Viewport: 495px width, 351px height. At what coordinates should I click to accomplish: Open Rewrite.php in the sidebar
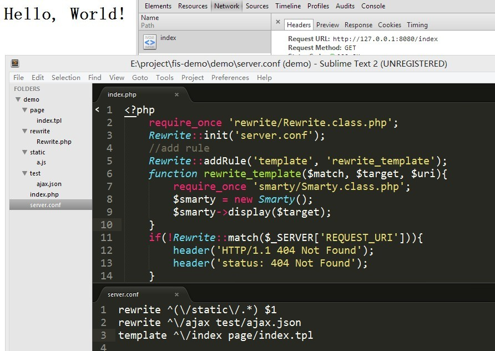click(x=54, y=142)
